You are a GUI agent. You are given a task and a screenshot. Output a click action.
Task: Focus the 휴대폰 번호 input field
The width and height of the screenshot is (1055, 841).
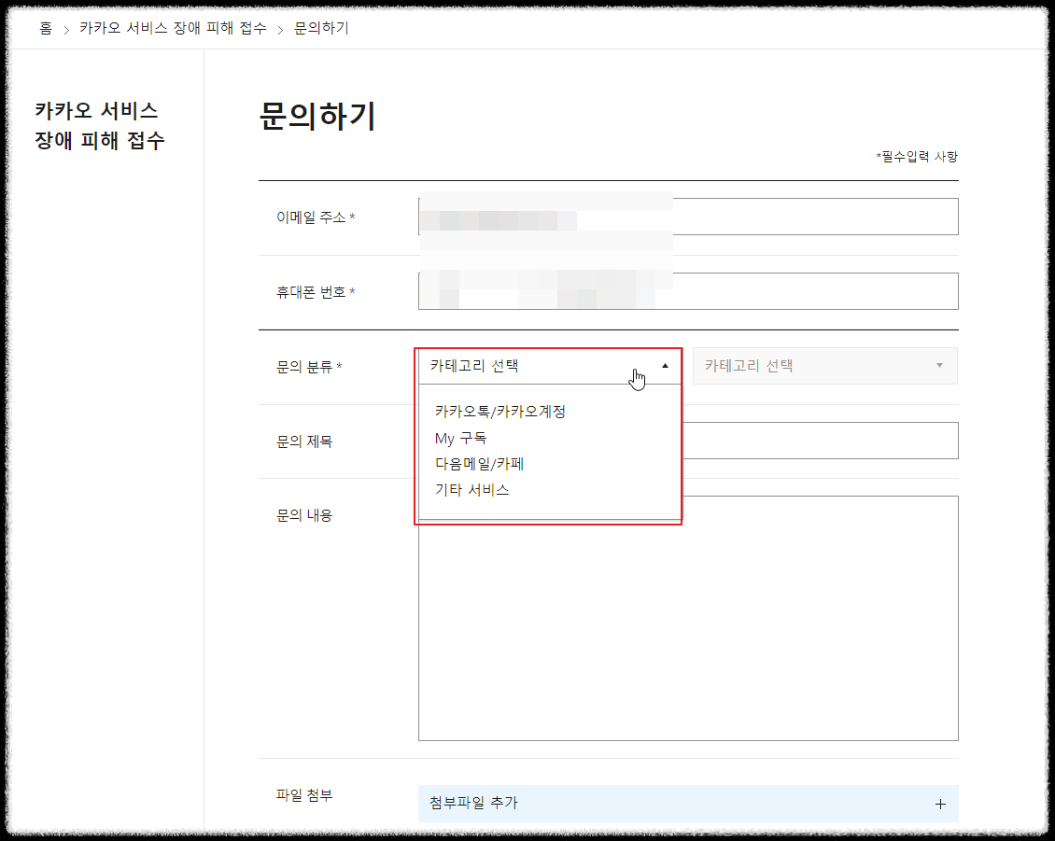click(688, 291)
